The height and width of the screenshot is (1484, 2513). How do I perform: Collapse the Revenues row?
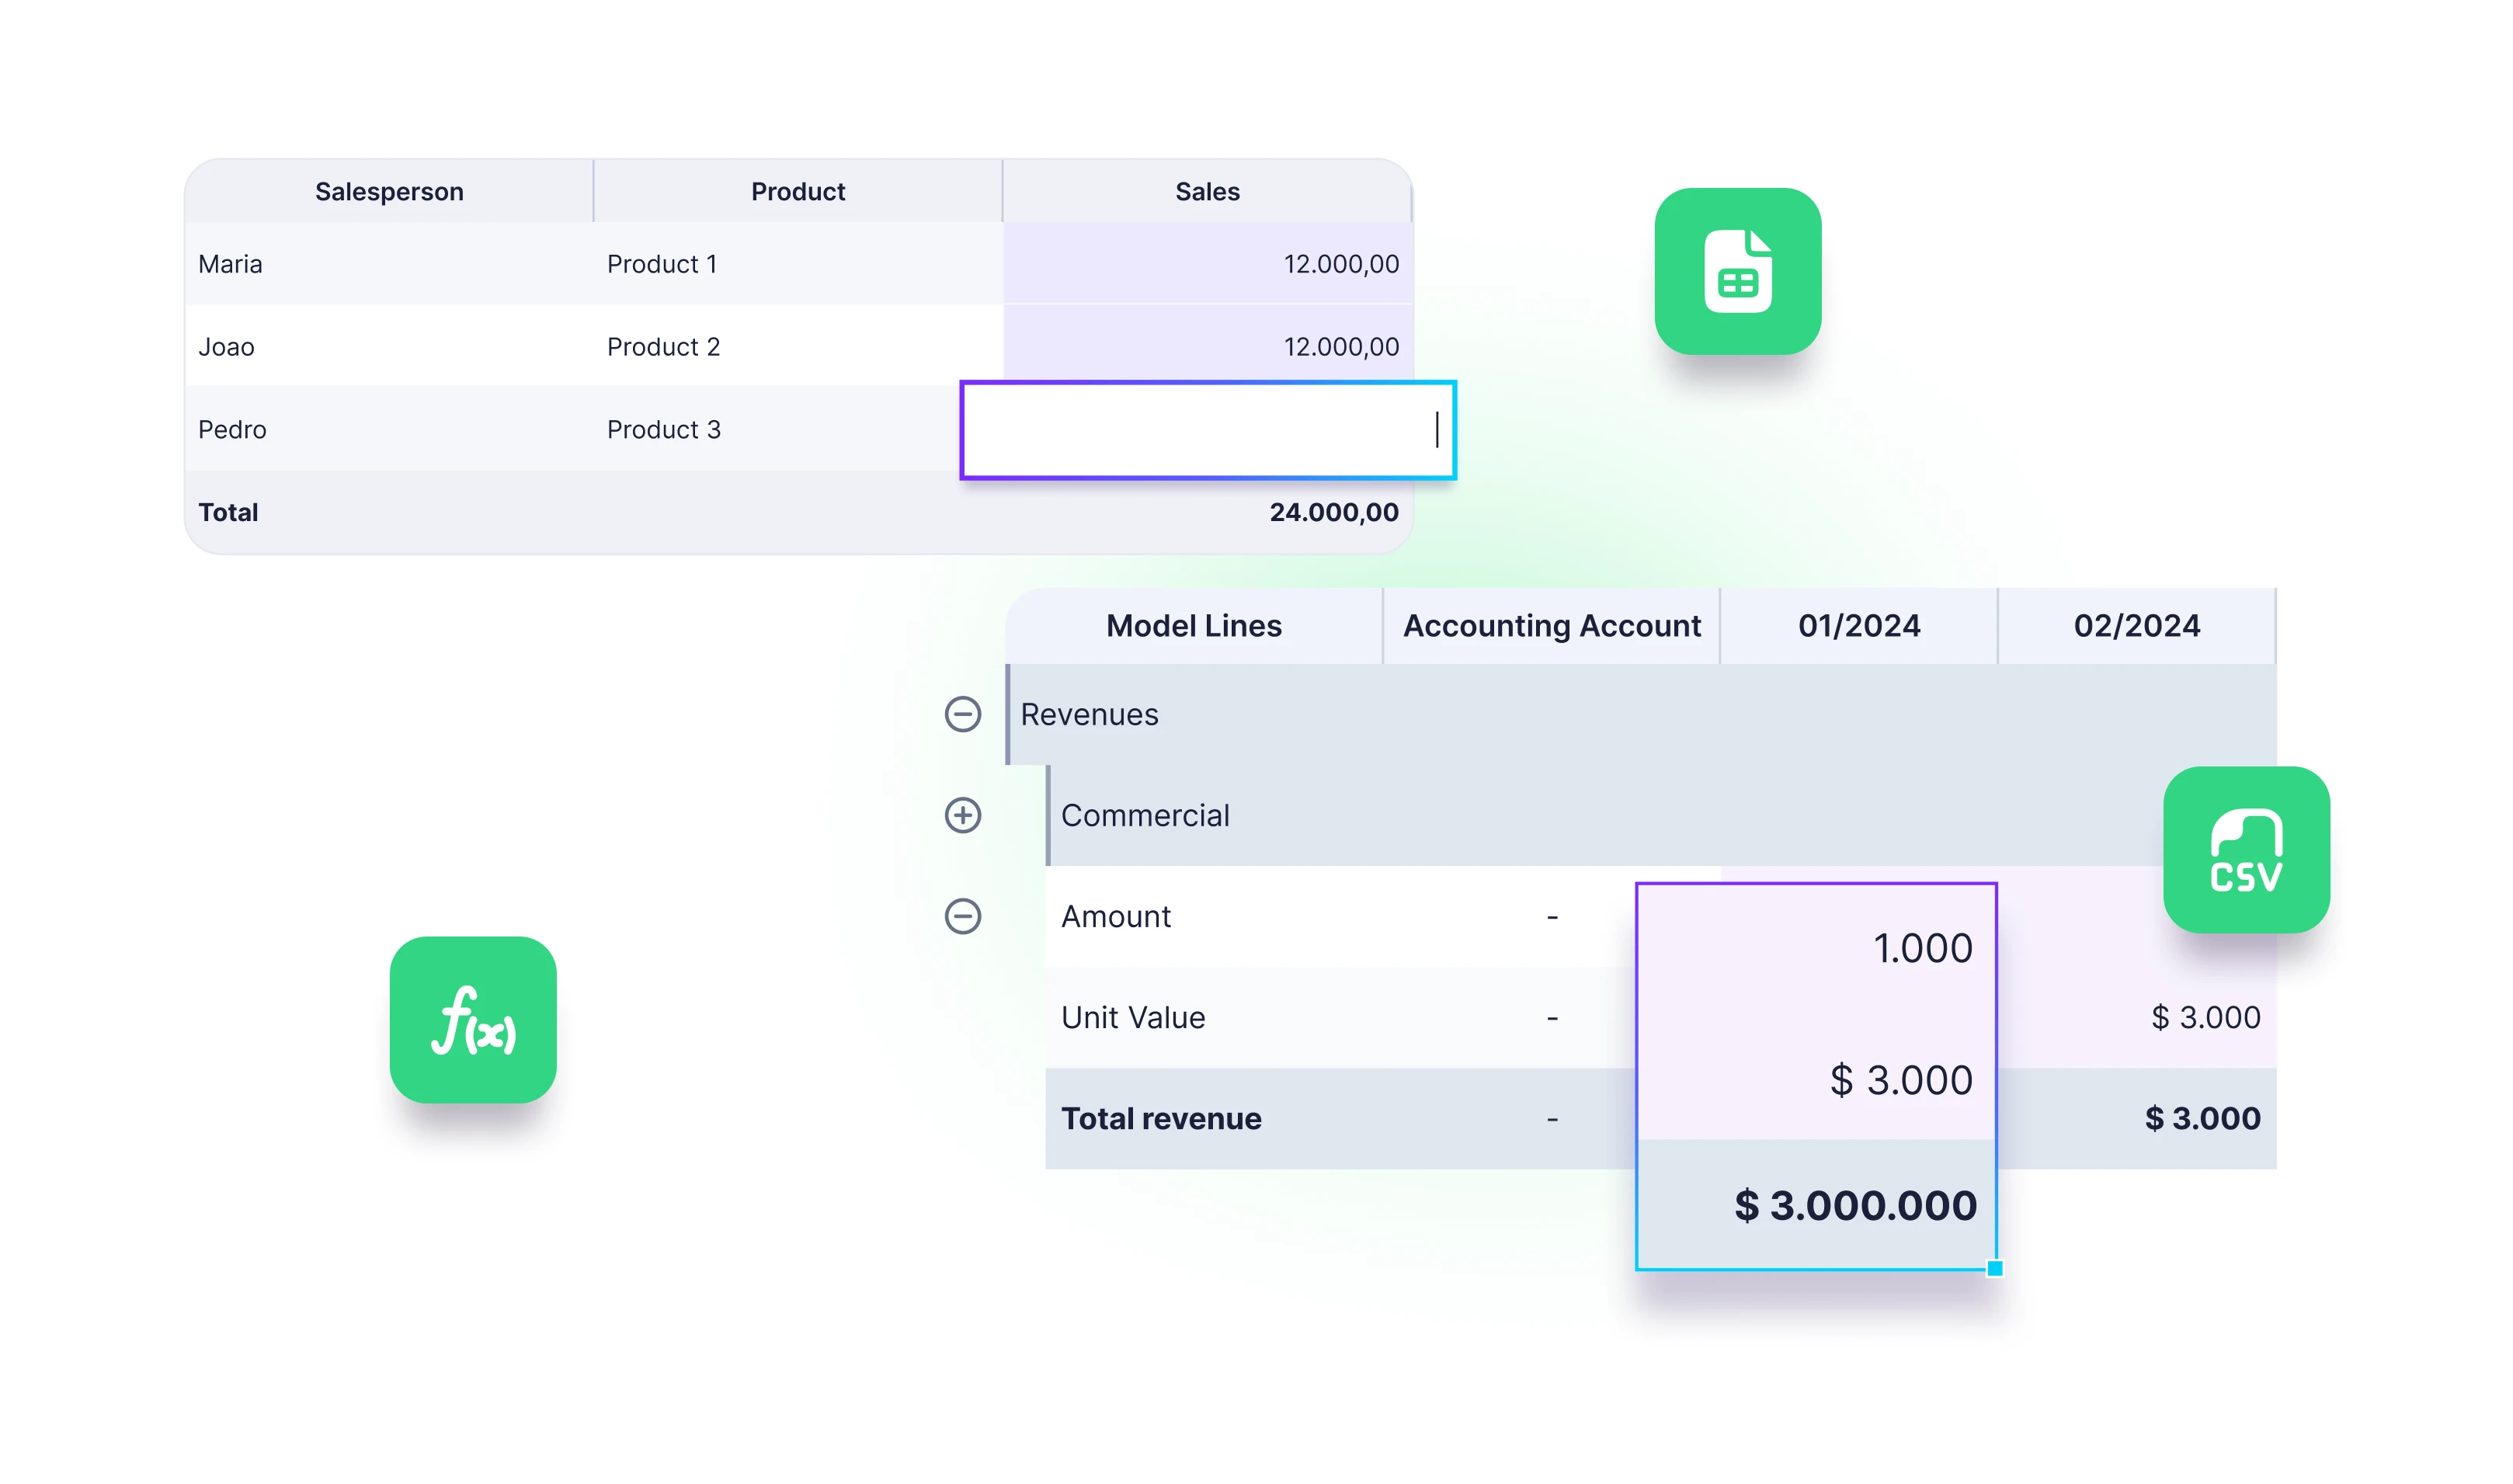click(x=962, y=714)
